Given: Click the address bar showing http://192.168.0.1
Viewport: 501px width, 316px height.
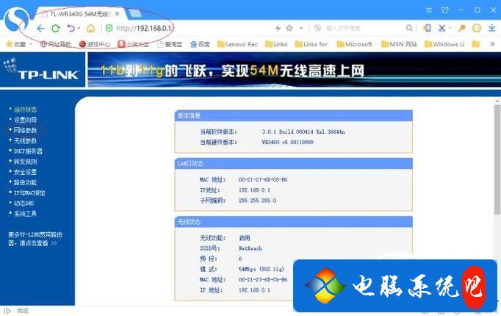Looking at the screenshot, I should (144, 29).
